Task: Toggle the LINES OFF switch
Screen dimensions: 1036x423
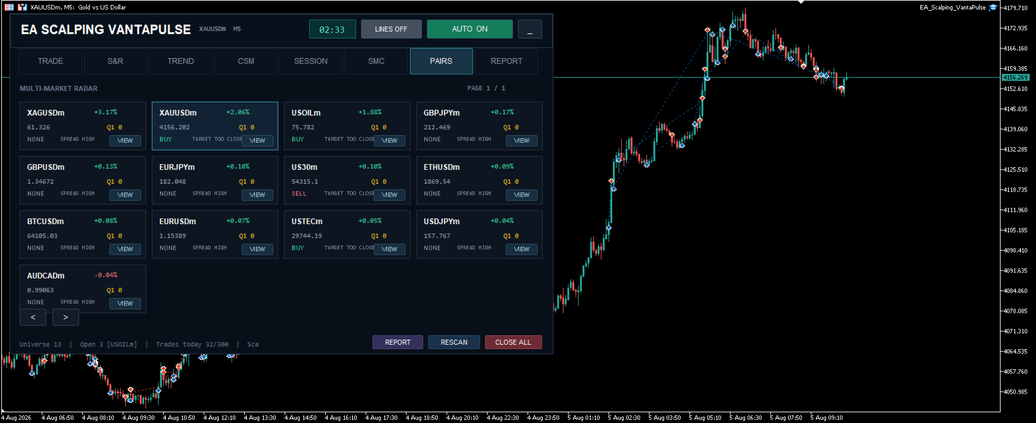Action: pyautogui.click(x=391, y=29)
